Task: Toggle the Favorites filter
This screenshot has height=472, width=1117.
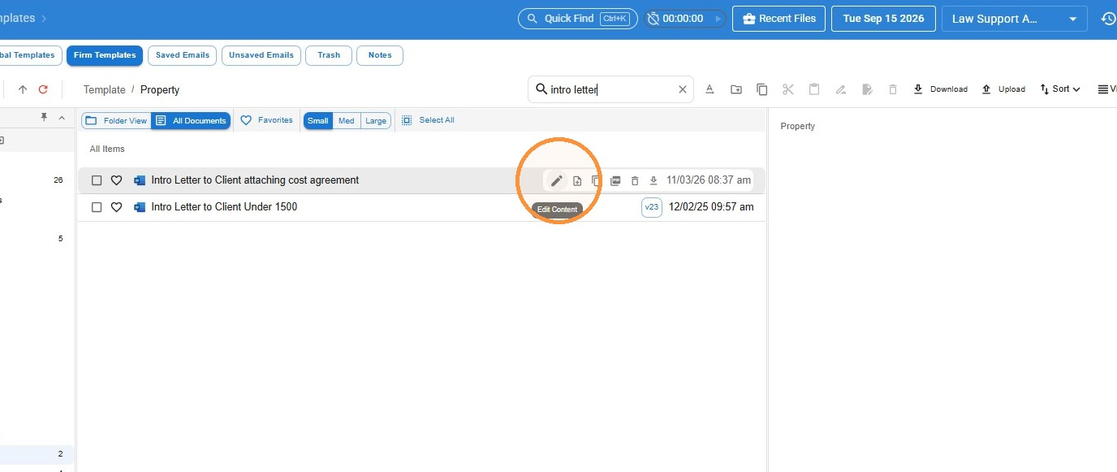Action: coord(266,120)
